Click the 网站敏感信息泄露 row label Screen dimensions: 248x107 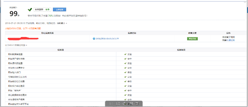(x=17, y=82)
